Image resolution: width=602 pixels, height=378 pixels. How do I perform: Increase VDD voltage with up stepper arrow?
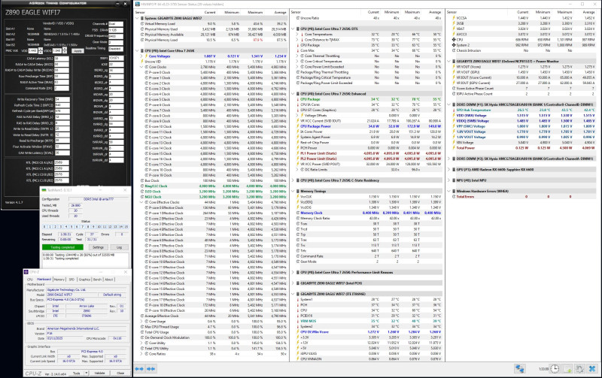point(41,49)
